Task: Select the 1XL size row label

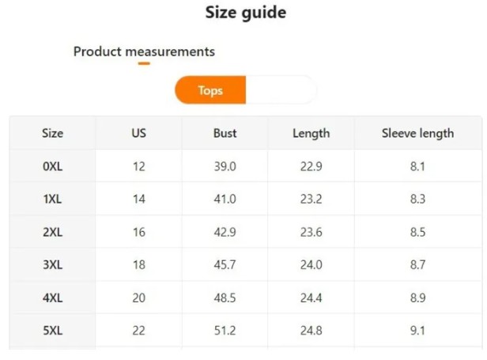Action: click(52, 199)
